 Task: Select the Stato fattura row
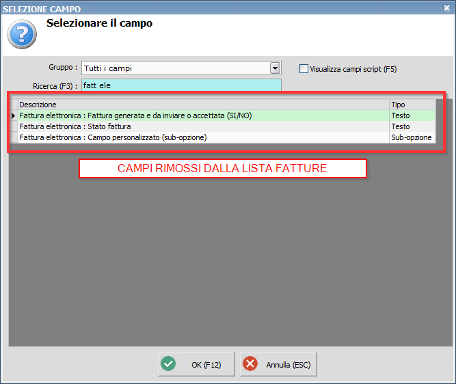pos(223,126)
